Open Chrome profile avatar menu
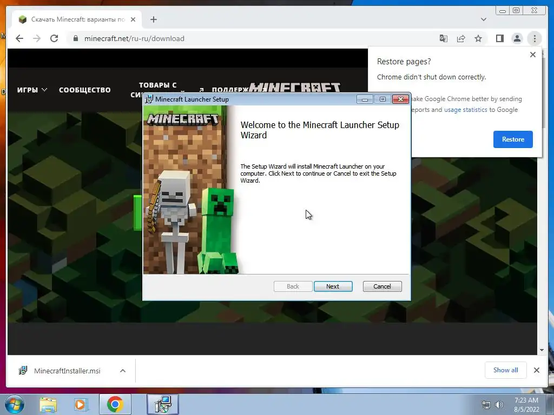 pyautogui.click(x=517, y=38)
